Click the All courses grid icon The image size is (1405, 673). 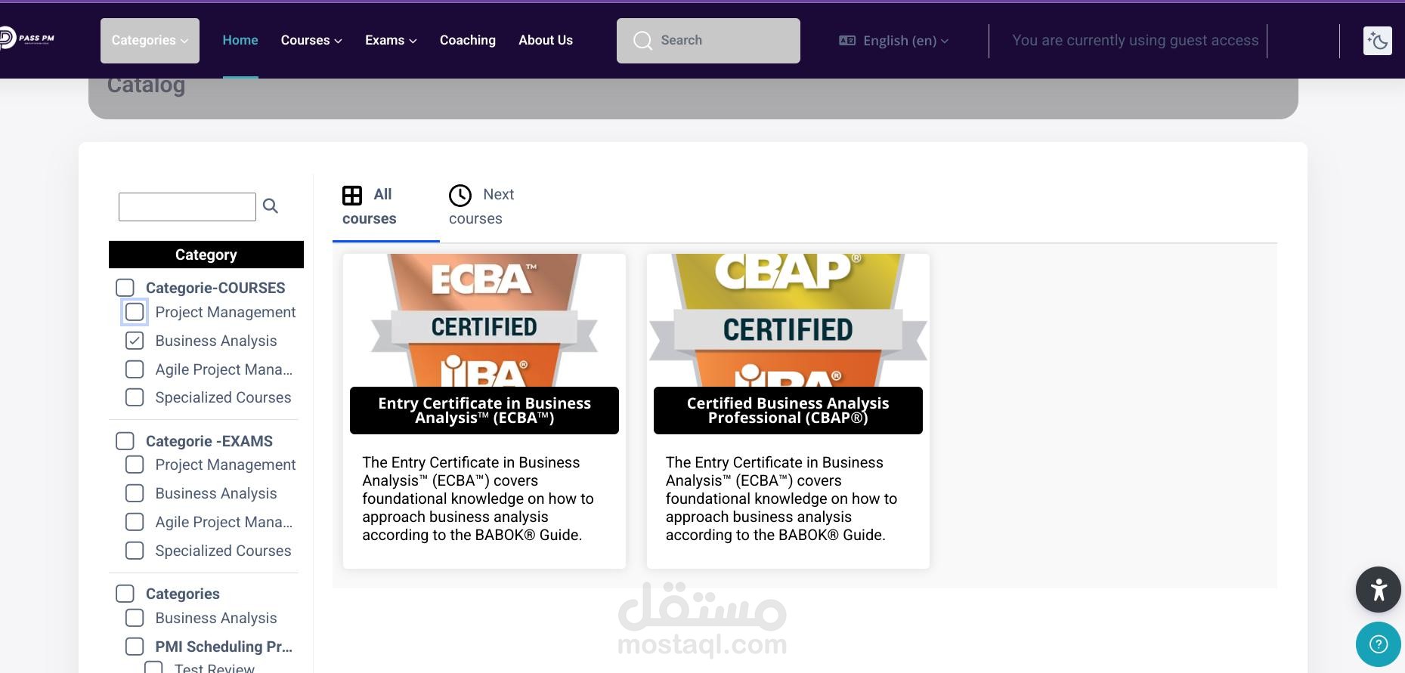point(352,196)
